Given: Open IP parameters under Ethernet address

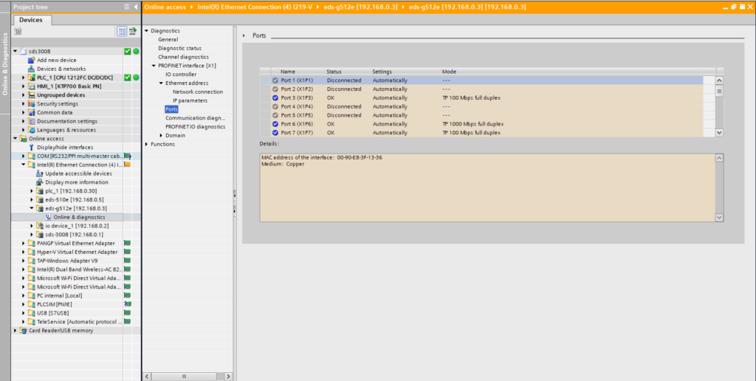Looking at the screenshot, I should 190,100.
